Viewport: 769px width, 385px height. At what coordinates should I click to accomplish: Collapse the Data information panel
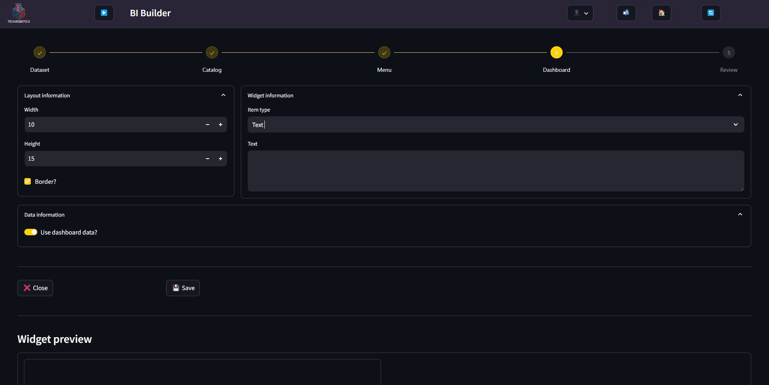(740, 214)
